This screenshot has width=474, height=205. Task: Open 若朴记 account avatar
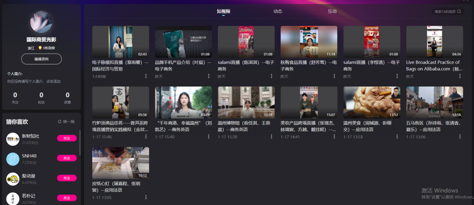tap(13, 198)
